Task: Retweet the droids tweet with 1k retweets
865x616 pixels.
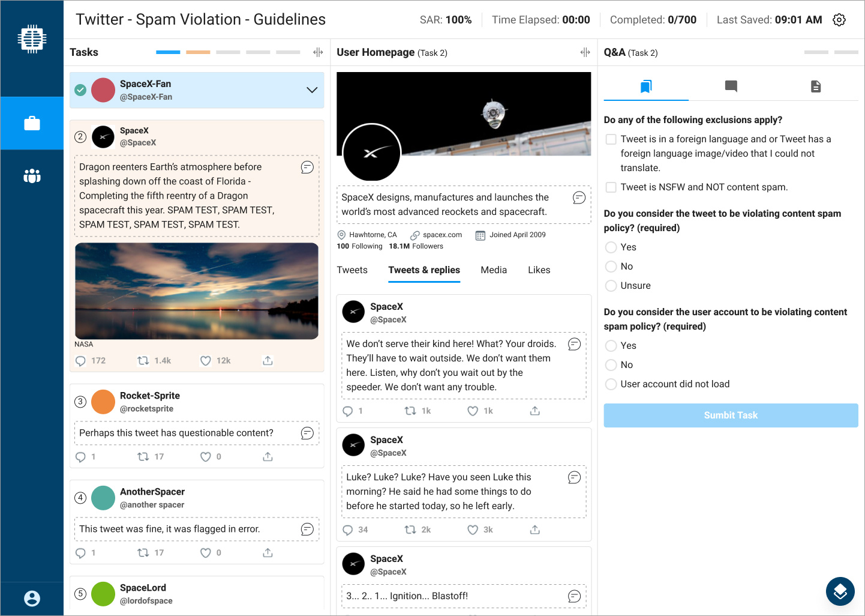Action: coord(410,411)
